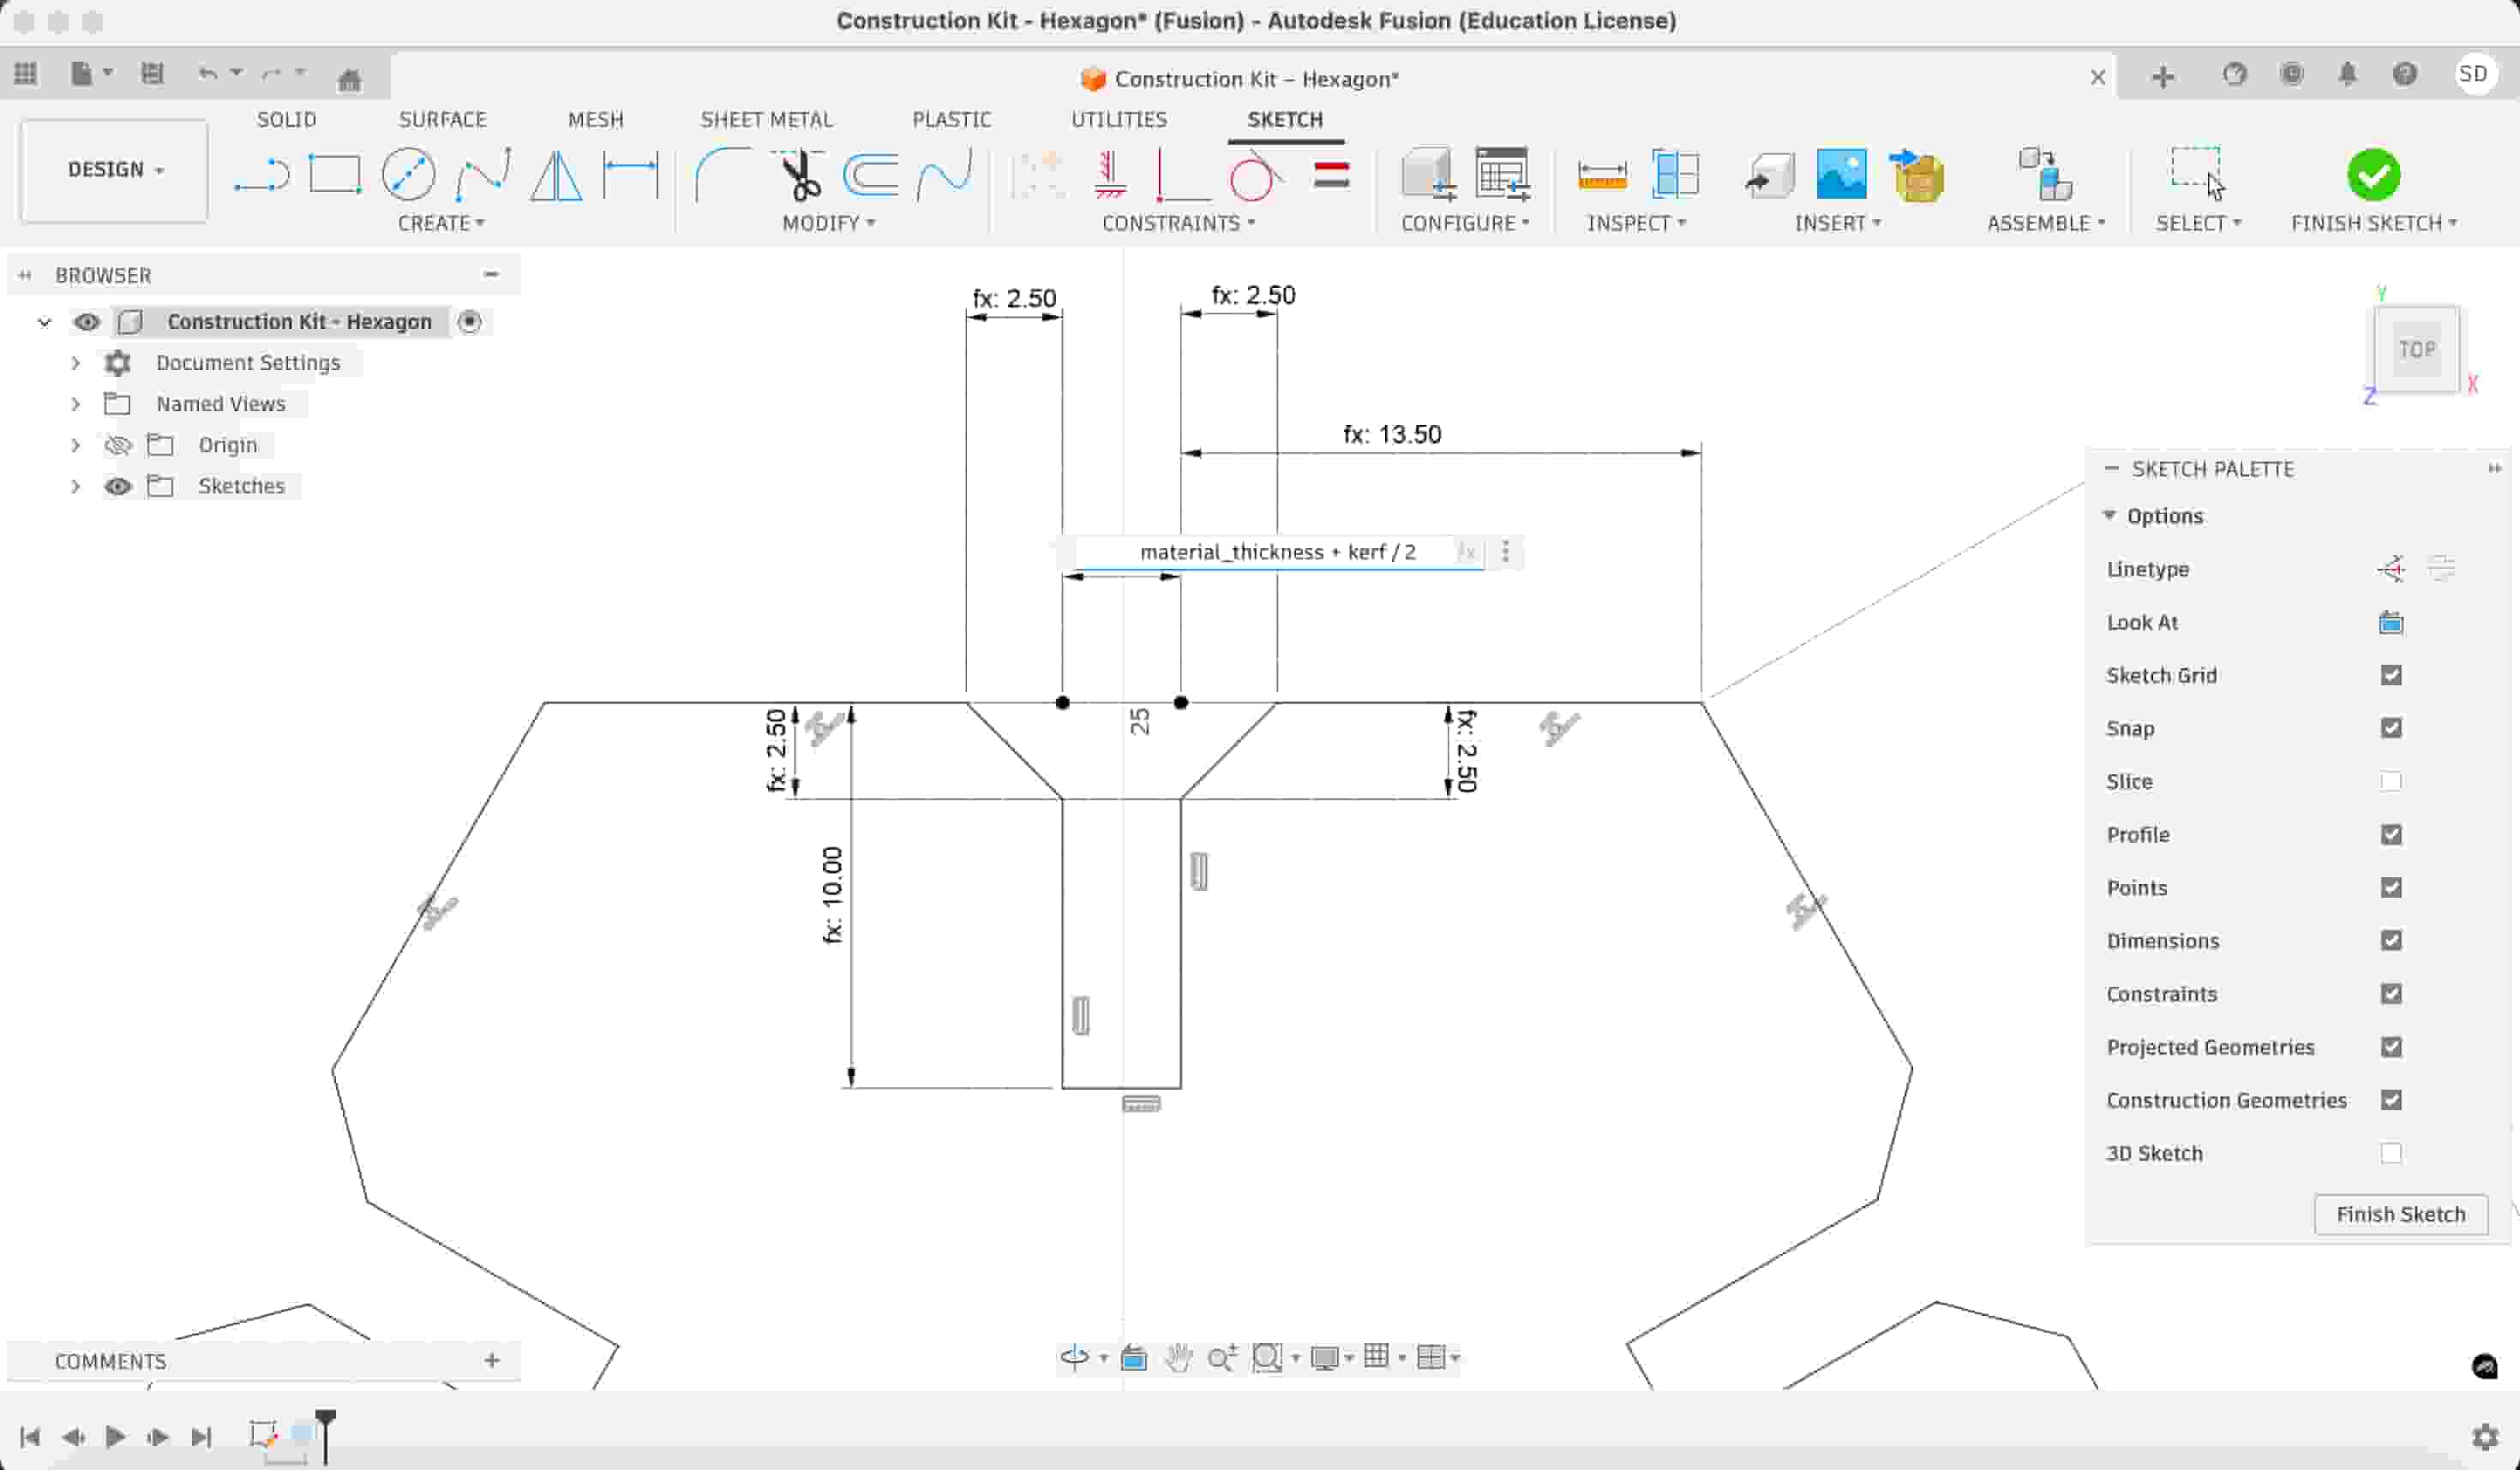Select the Trim scissors tool
Image resolution: width=2520 pixels, height=1470 pixels.
[x=799, y=175]
